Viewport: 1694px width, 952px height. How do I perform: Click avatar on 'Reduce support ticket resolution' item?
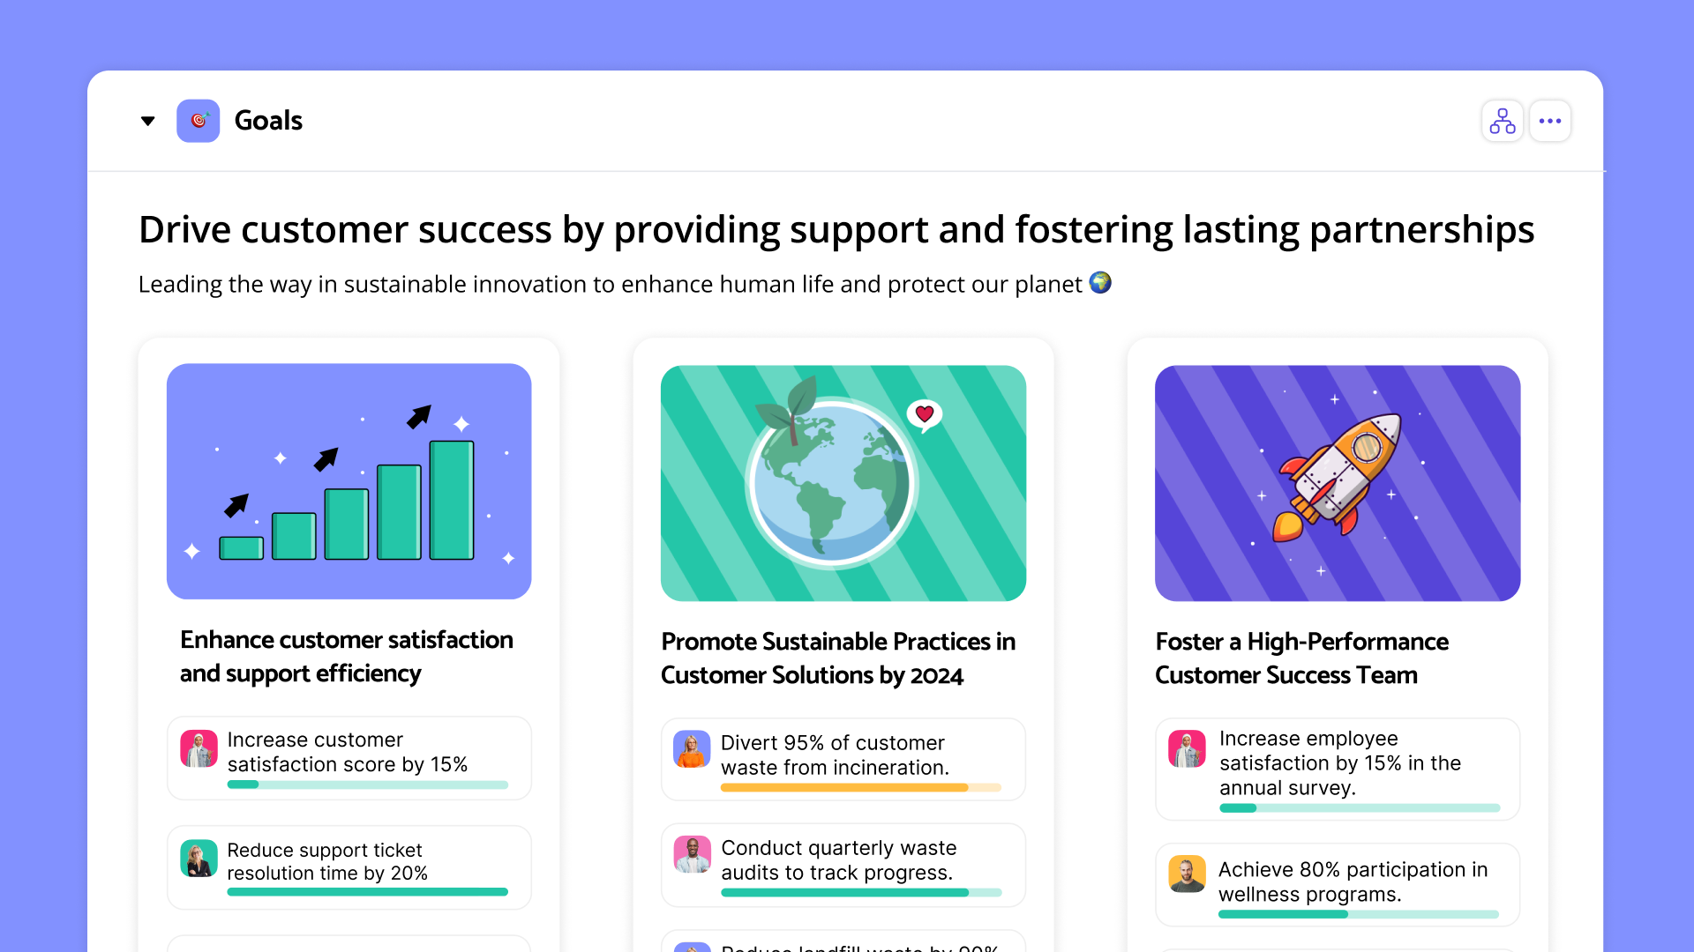[x=199, y=859]
